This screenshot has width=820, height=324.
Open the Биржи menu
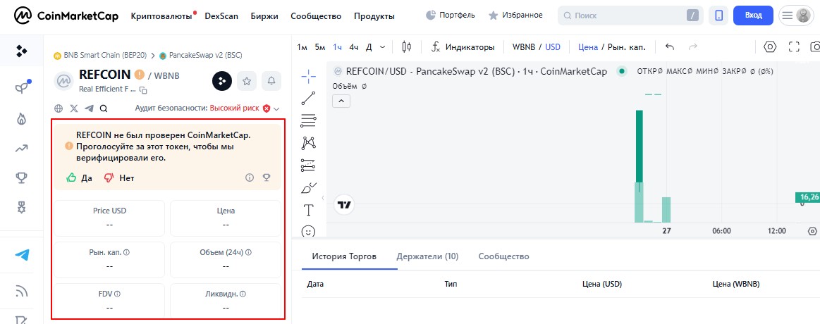[x=264, y=16]
